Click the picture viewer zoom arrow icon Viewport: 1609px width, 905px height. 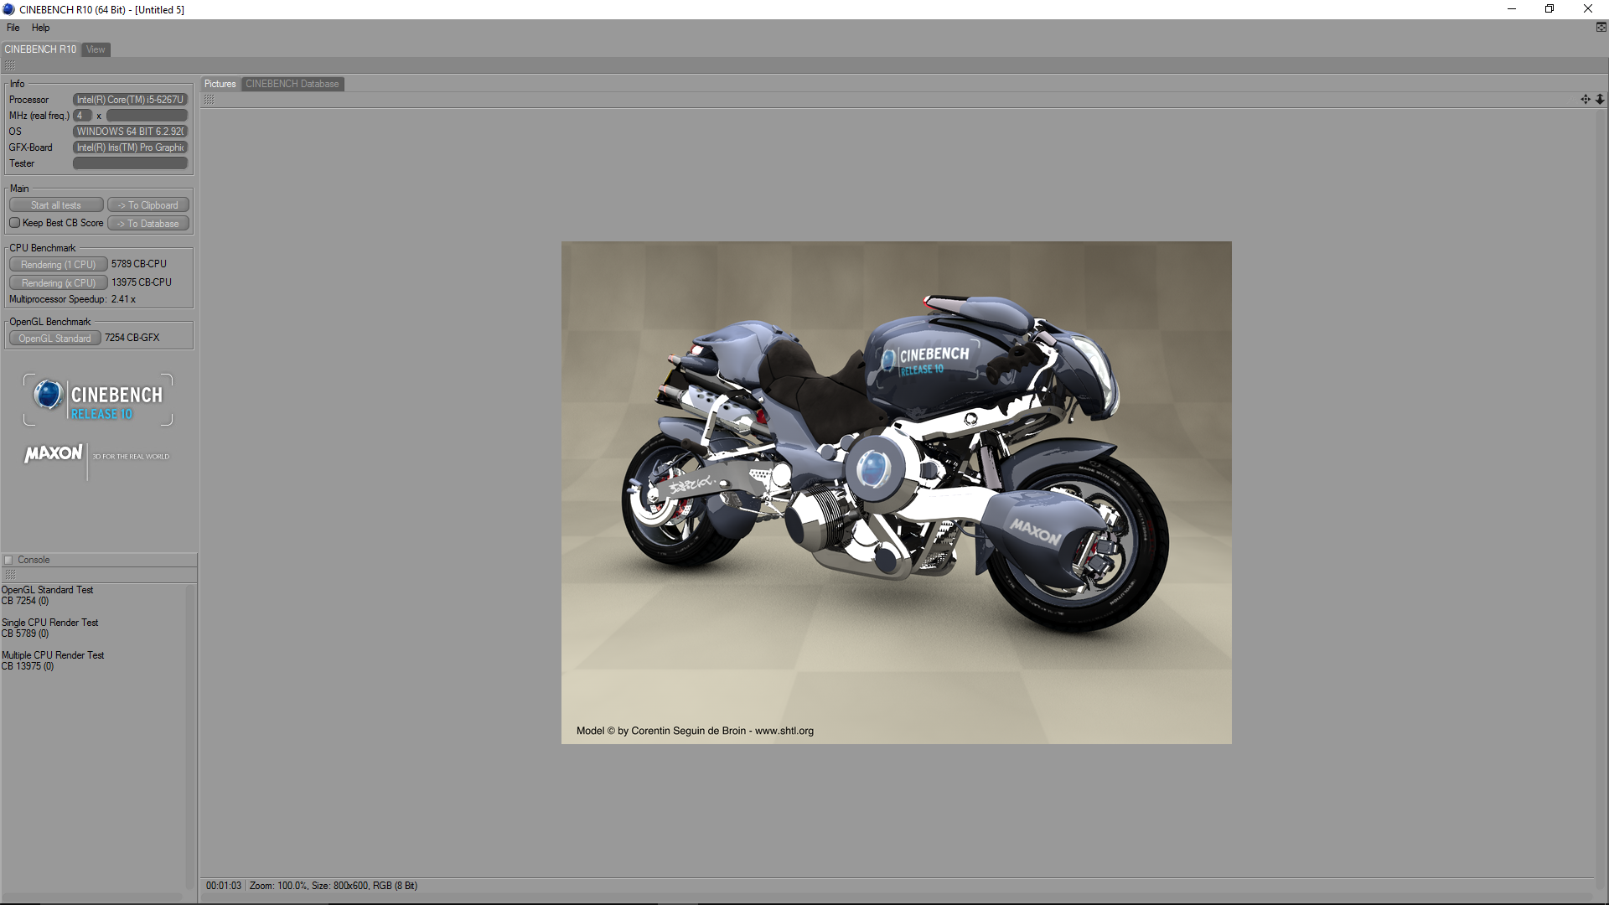(1600, 99)
